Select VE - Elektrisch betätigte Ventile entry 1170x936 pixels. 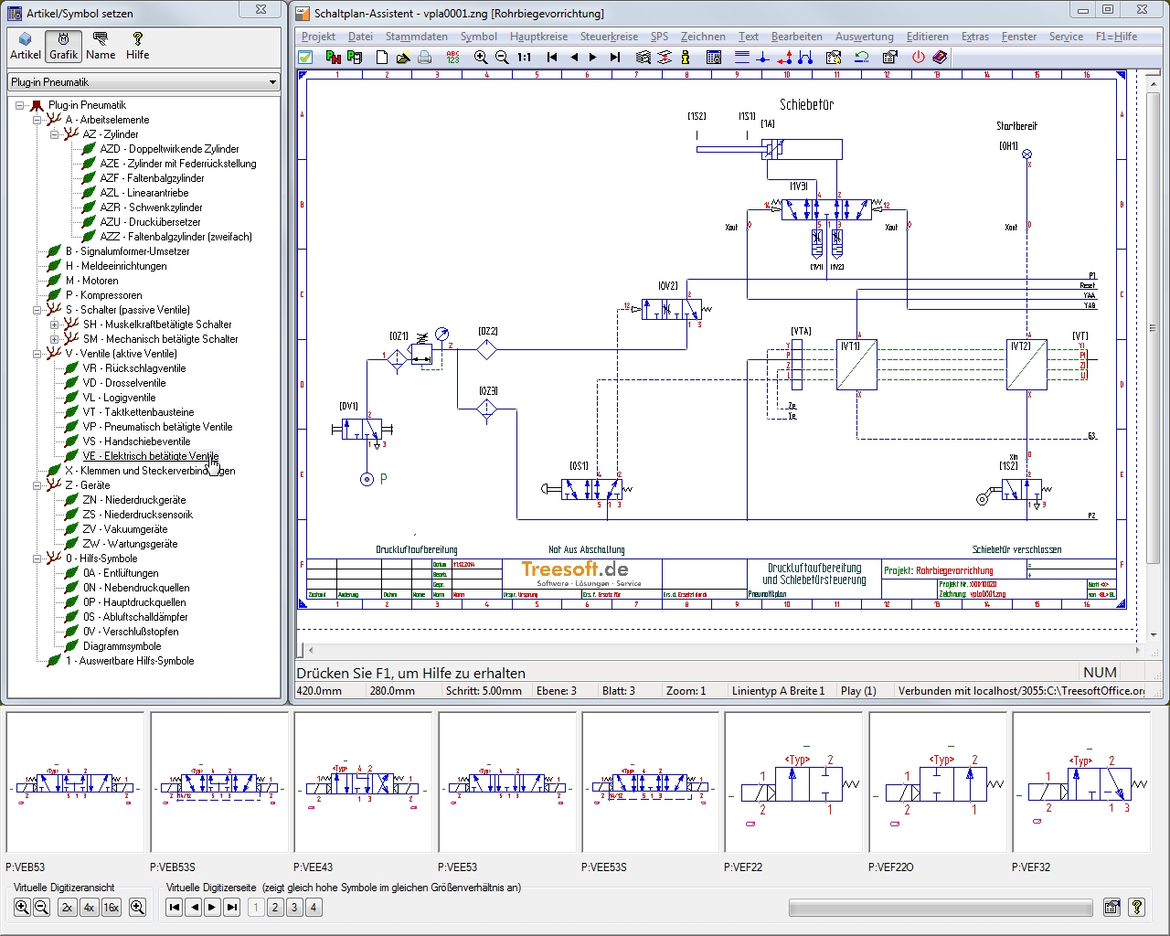pos(150,455)
